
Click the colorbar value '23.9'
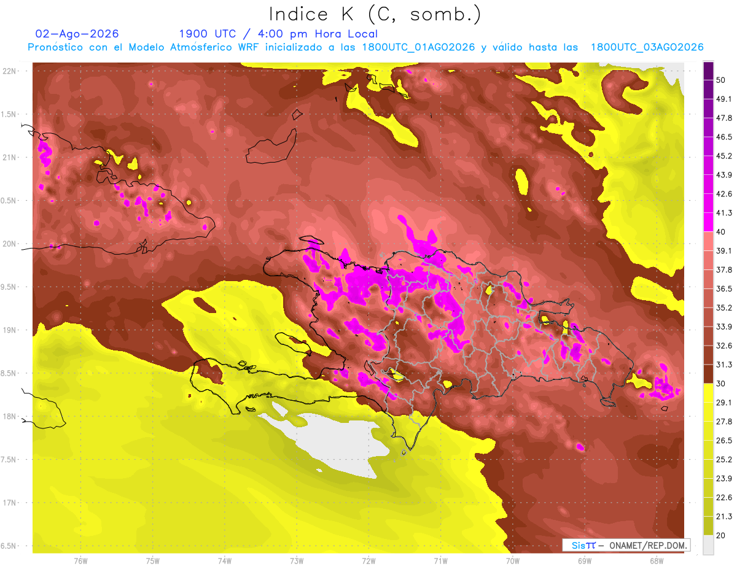click(724, 479)
